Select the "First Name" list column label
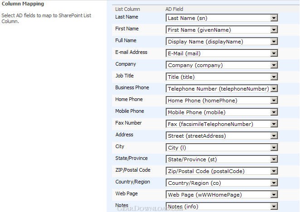This screenshot has height=212, width=300. pyautogui.click(x=127, y=29)
